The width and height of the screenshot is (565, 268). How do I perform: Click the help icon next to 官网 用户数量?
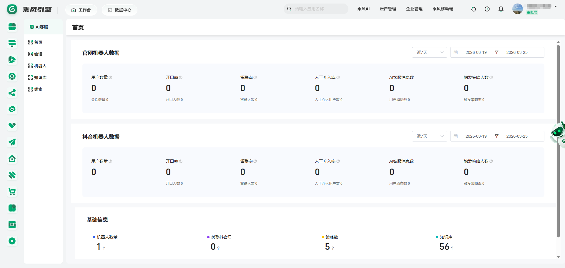110,77
